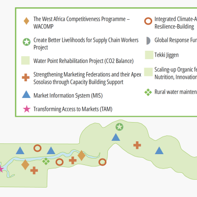The height and width of the screenshot is (197, 197).
Task: Click the orange diamond marker above the river
Action: 81,156
